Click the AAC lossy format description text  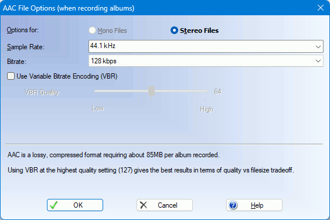(x=114, y=155)
